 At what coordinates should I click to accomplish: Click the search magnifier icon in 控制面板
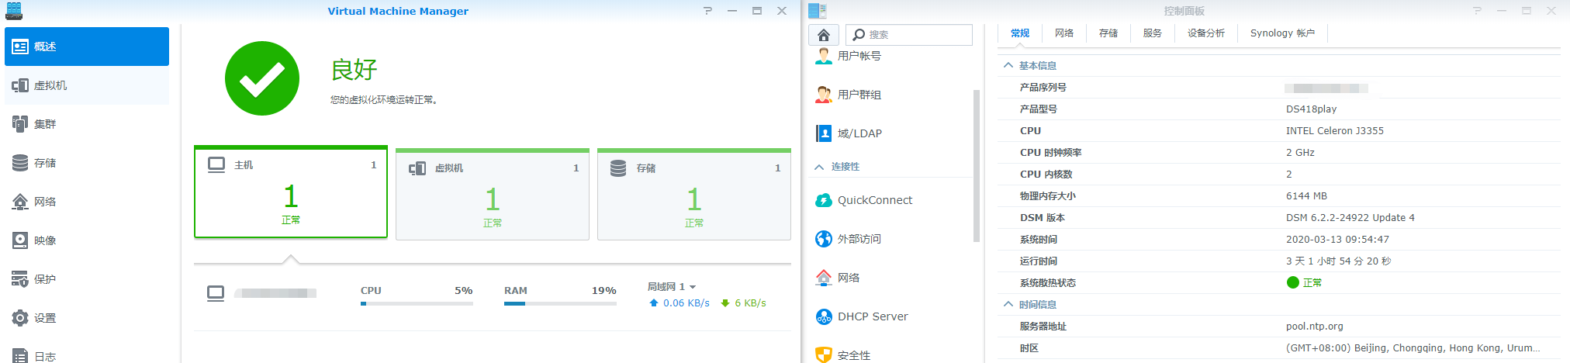point(859,35)
